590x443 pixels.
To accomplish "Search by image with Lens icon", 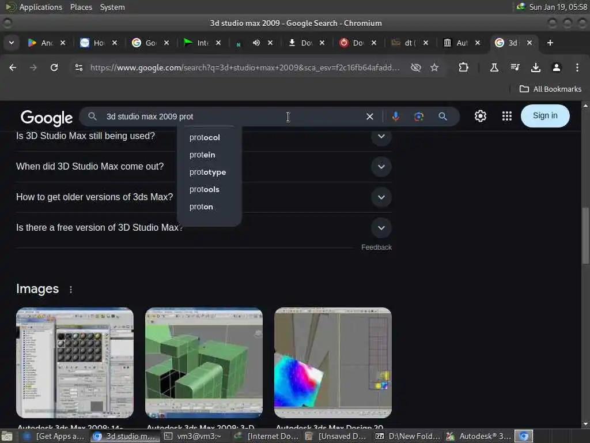I will [x=419, y=117].
